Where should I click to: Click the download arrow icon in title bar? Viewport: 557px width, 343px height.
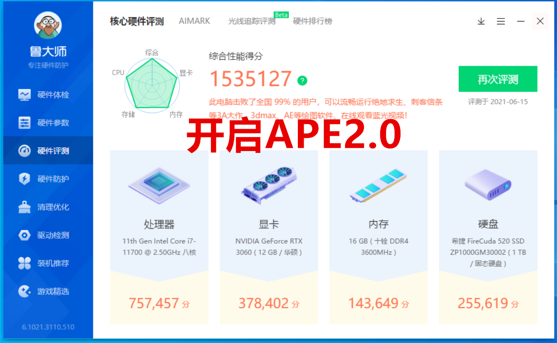[481, 21]
